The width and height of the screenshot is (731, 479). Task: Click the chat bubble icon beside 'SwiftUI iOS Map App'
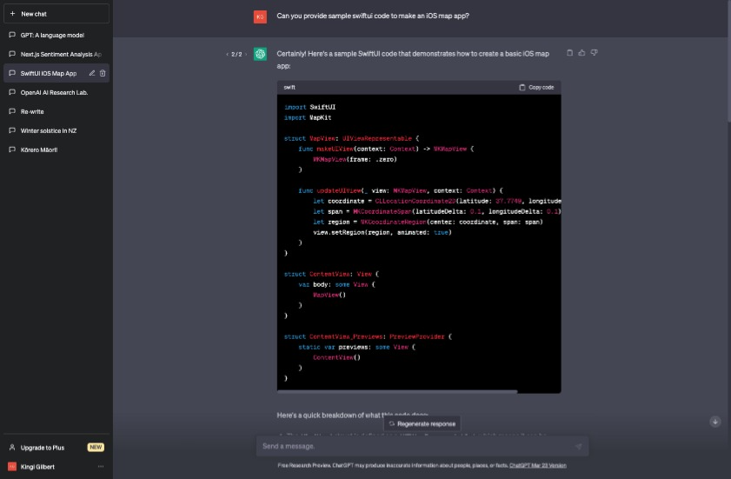[x=12, y=73]
